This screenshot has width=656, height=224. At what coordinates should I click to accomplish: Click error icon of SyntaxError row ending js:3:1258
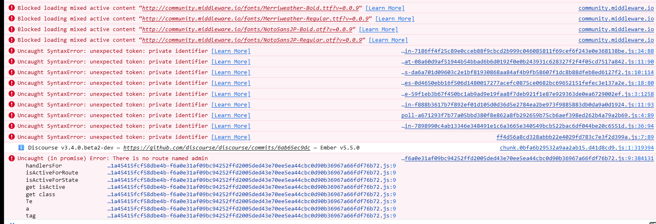11,94
